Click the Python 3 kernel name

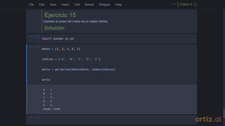point(186,5)
